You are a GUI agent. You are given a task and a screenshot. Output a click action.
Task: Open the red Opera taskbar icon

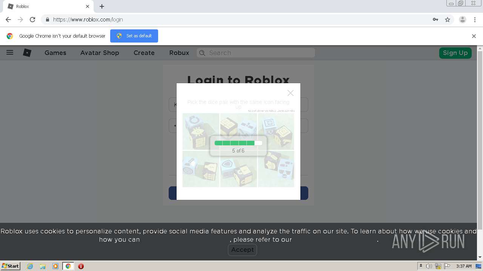point(81,266)
